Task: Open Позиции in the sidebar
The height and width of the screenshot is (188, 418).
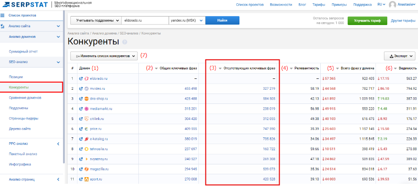Action: 16,77
